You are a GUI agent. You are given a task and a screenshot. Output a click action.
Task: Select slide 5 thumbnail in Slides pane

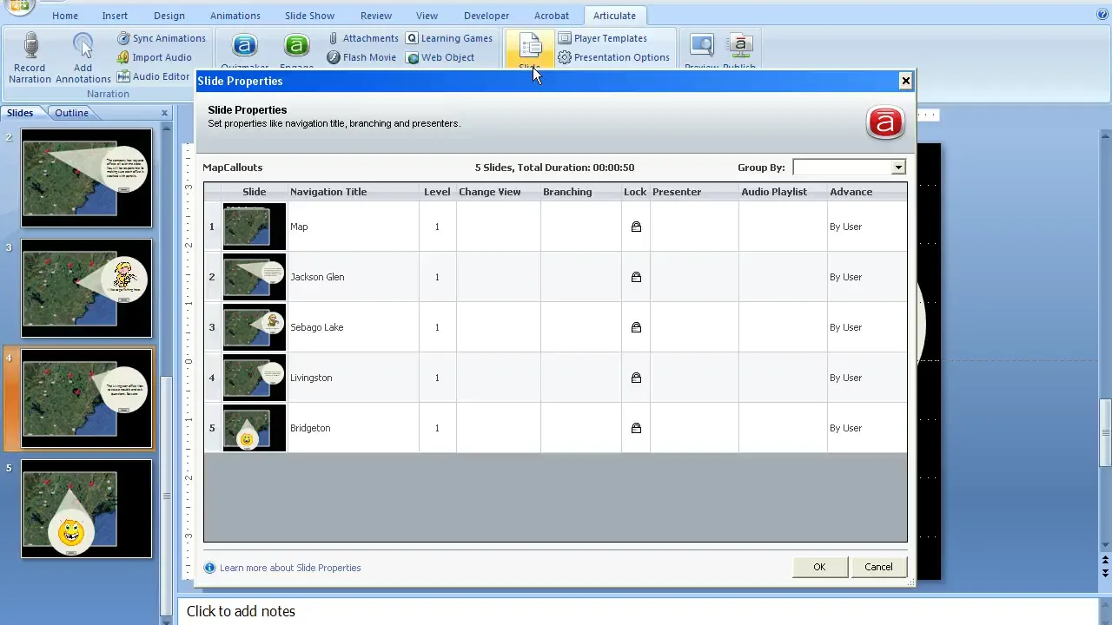86,509
